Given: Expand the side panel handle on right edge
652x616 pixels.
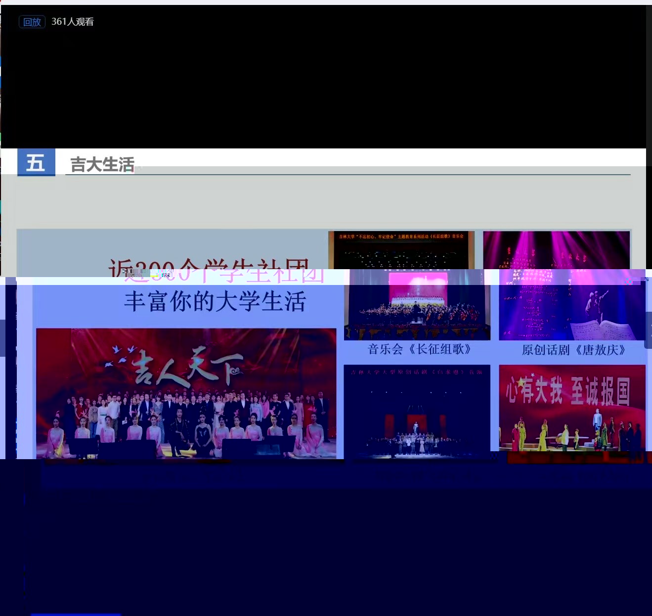Looking at the screenshot, I should click(649, 330).
